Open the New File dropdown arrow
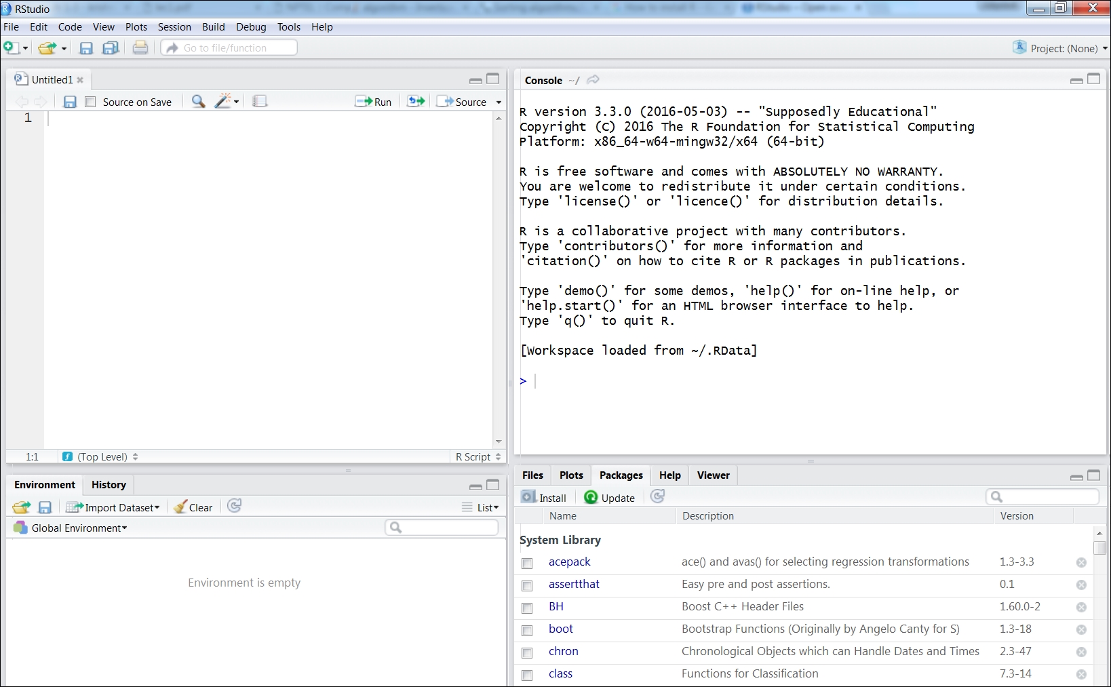This screenshot has width=1111, height=687. pyautogui.click(x=25, y=48)
